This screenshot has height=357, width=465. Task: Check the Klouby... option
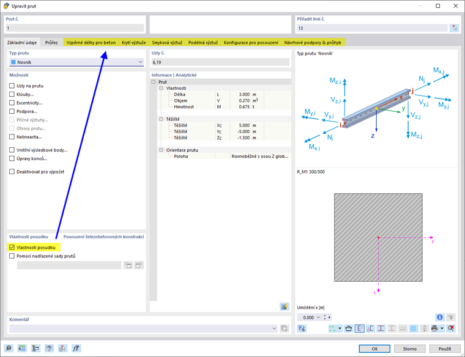click(x=12, y=94)
